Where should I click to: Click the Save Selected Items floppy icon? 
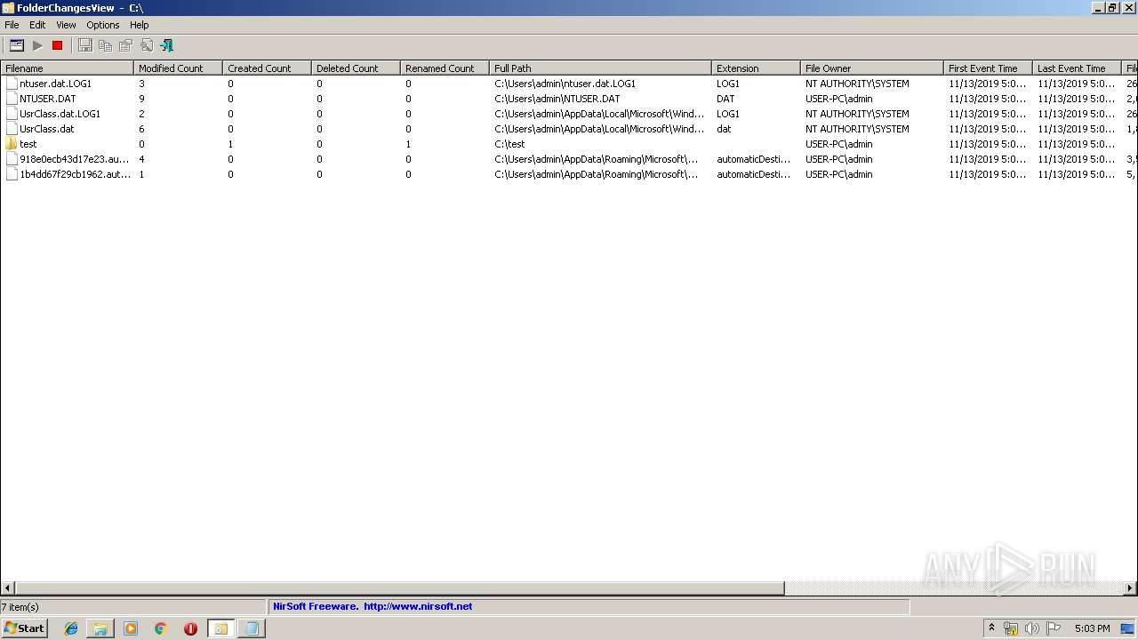point(84,45)
